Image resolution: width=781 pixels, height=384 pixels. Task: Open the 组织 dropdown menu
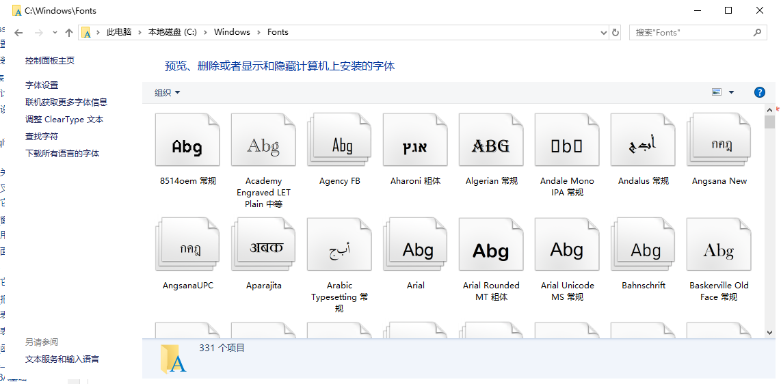[x=168, y=92]
